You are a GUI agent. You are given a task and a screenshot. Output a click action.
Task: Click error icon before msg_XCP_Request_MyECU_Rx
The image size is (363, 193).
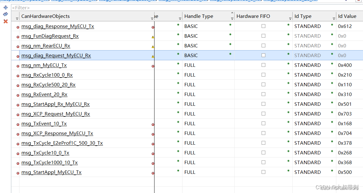point(18,115)
